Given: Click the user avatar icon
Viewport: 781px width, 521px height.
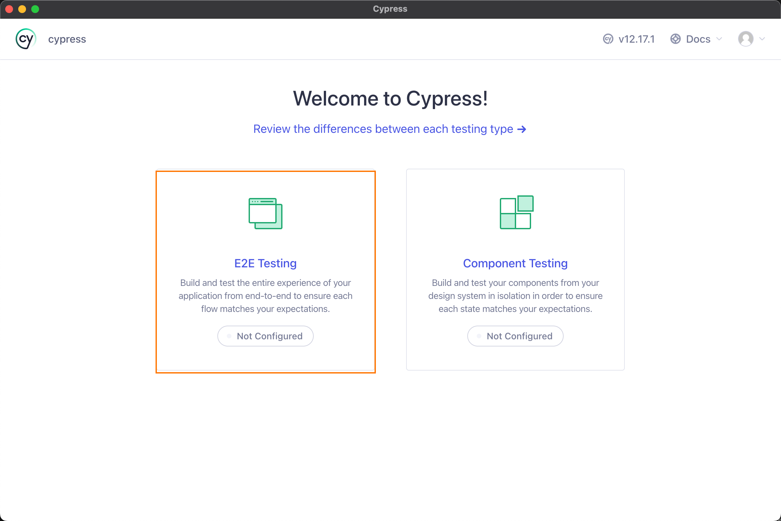Looking at the screenshot, I should coord(746,39).
